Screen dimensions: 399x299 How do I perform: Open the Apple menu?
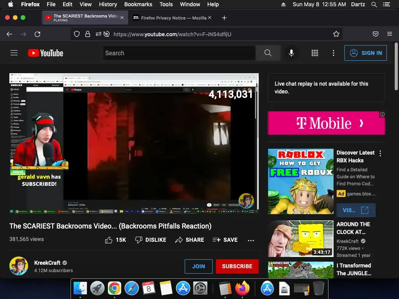coord(11,4)
